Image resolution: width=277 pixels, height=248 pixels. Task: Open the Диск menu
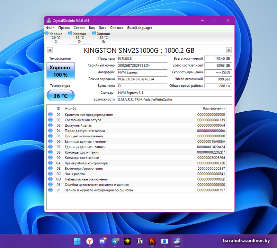click(x=102, y=28)
